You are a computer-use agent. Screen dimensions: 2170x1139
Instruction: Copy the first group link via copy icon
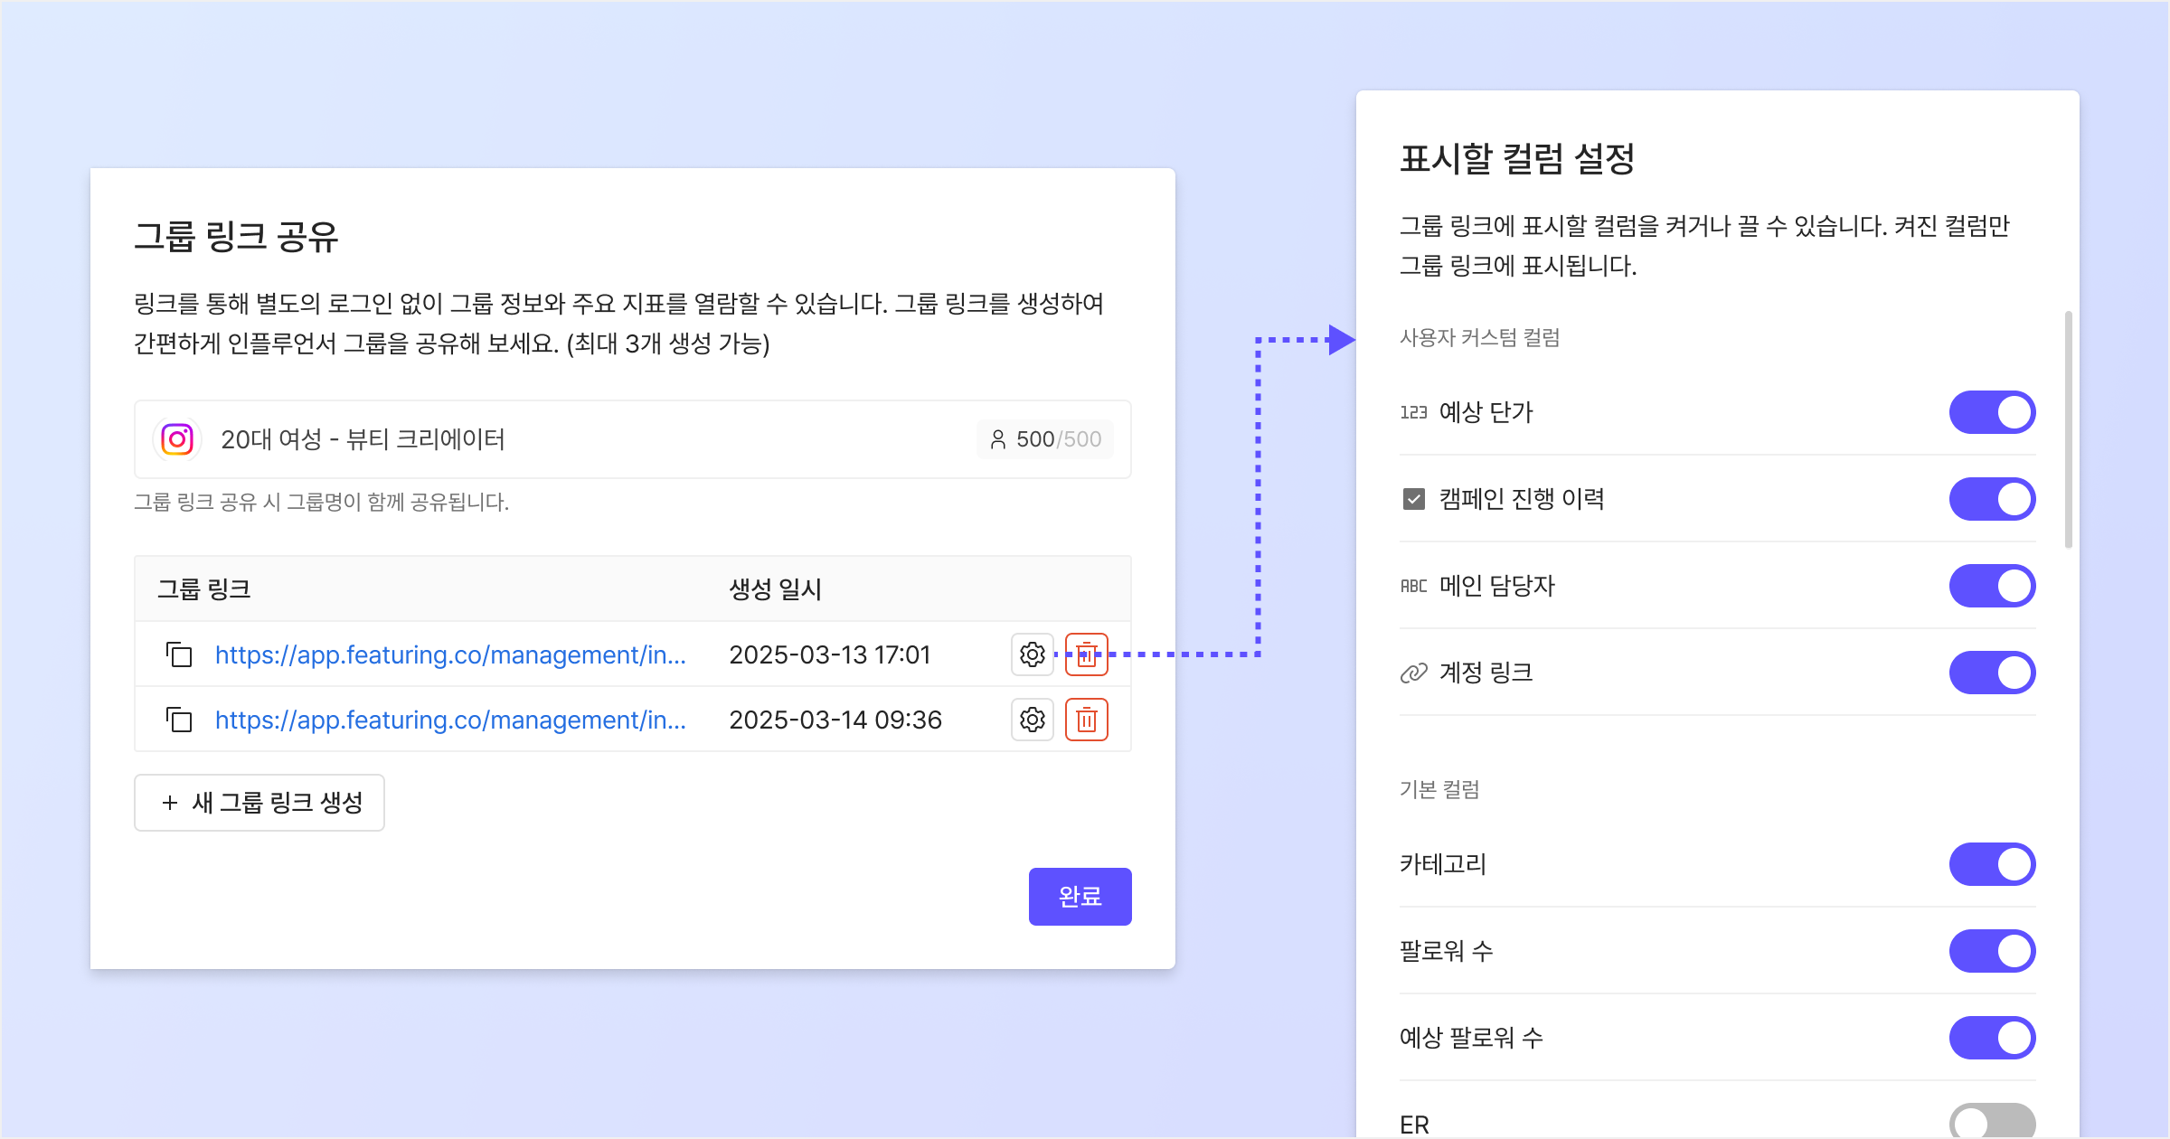pos(179,654)
